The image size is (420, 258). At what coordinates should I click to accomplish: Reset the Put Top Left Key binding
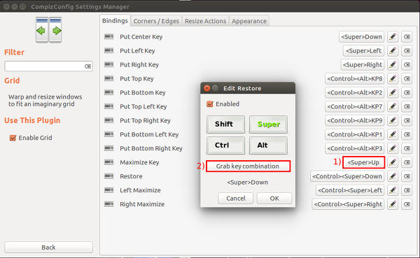pyautogui.click(x=407, y=106)
